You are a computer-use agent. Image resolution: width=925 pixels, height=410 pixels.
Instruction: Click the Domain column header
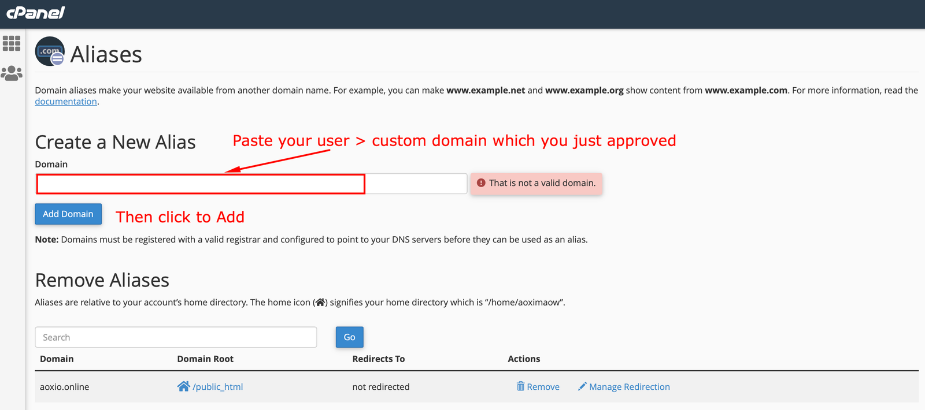[x=57, y=359]
